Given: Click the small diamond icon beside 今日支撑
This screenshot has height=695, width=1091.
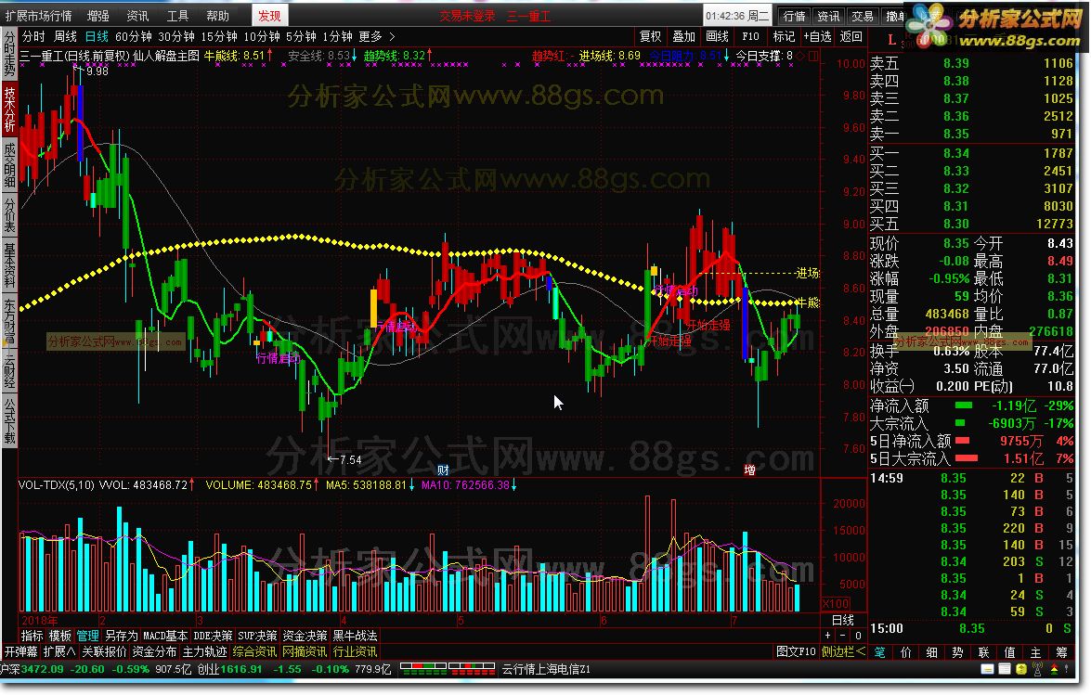Looking at the screenshot, I should tap(801, 57).
